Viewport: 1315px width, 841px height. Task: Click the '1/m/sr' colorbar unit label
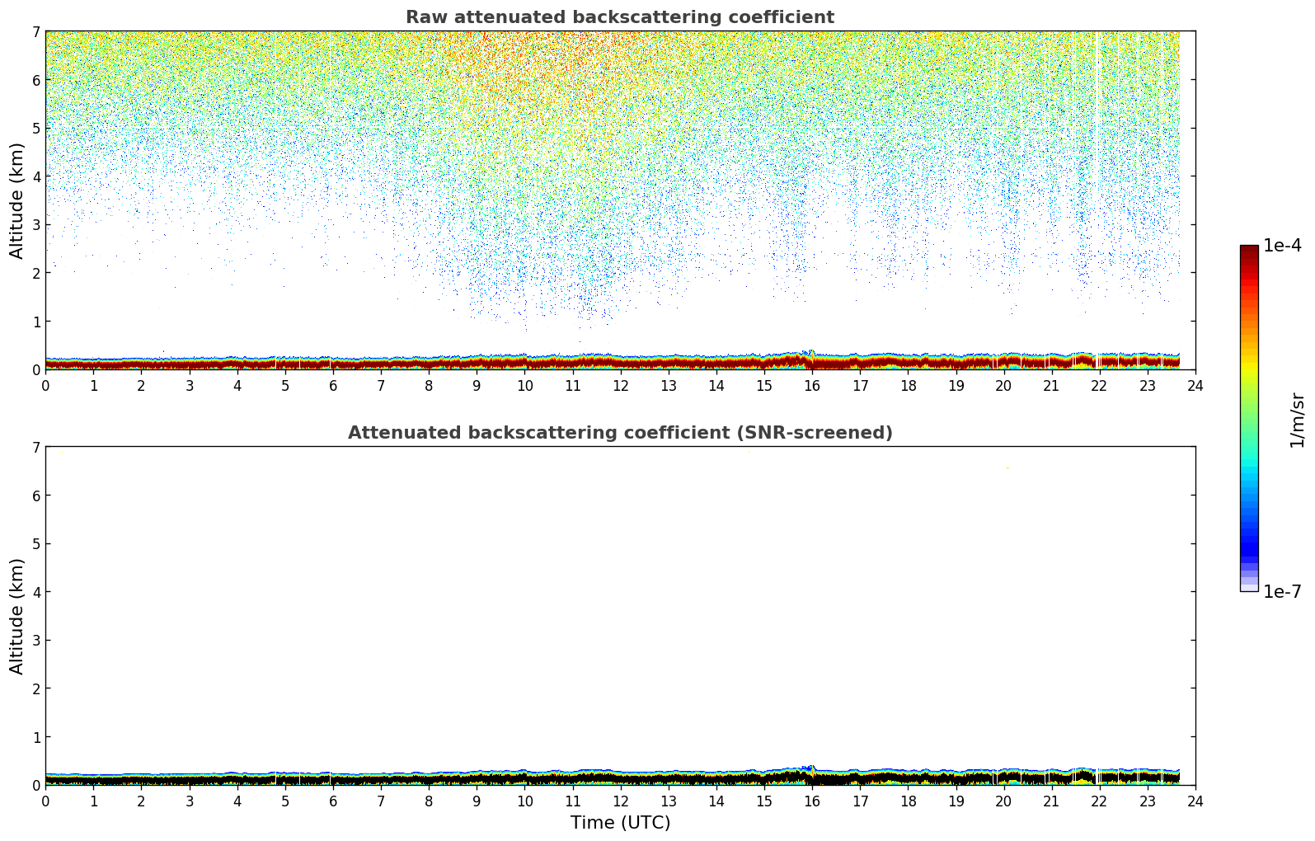[x=1297, y=419]
